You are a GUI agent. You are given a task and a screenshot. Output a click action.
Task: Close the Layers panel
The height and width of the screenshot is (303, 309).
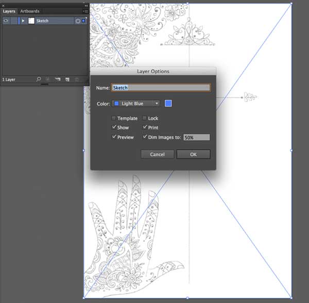pyautogui.click(x=3, y=6)
